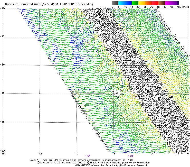Click the cyan-blue 5-15 knots legend swatch
This screenshot has height=167, width=190.
tap(125, 3)
